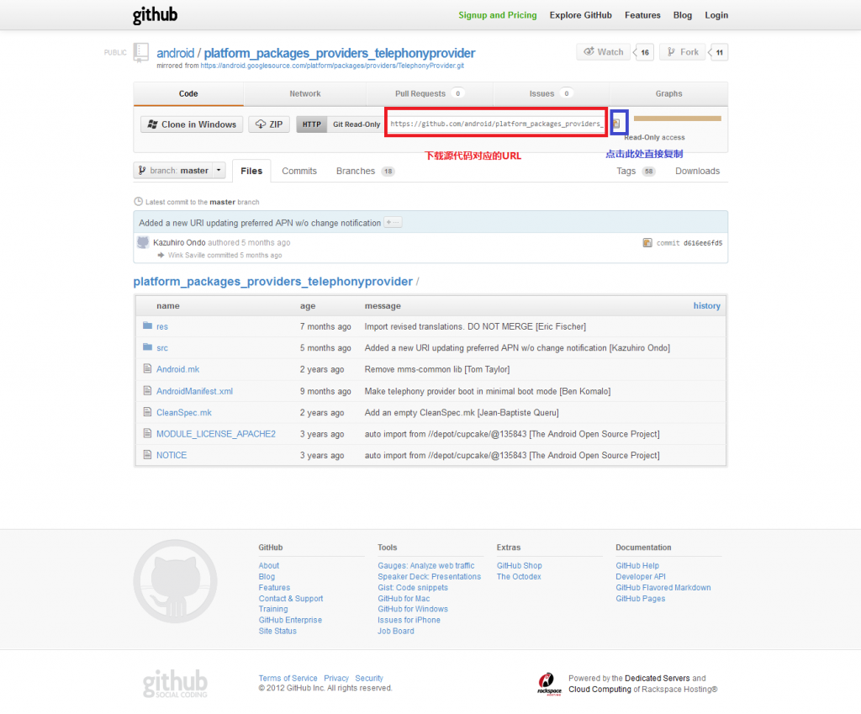Copy the commit SHA with its clipboard icon

[x=647, y=243]
